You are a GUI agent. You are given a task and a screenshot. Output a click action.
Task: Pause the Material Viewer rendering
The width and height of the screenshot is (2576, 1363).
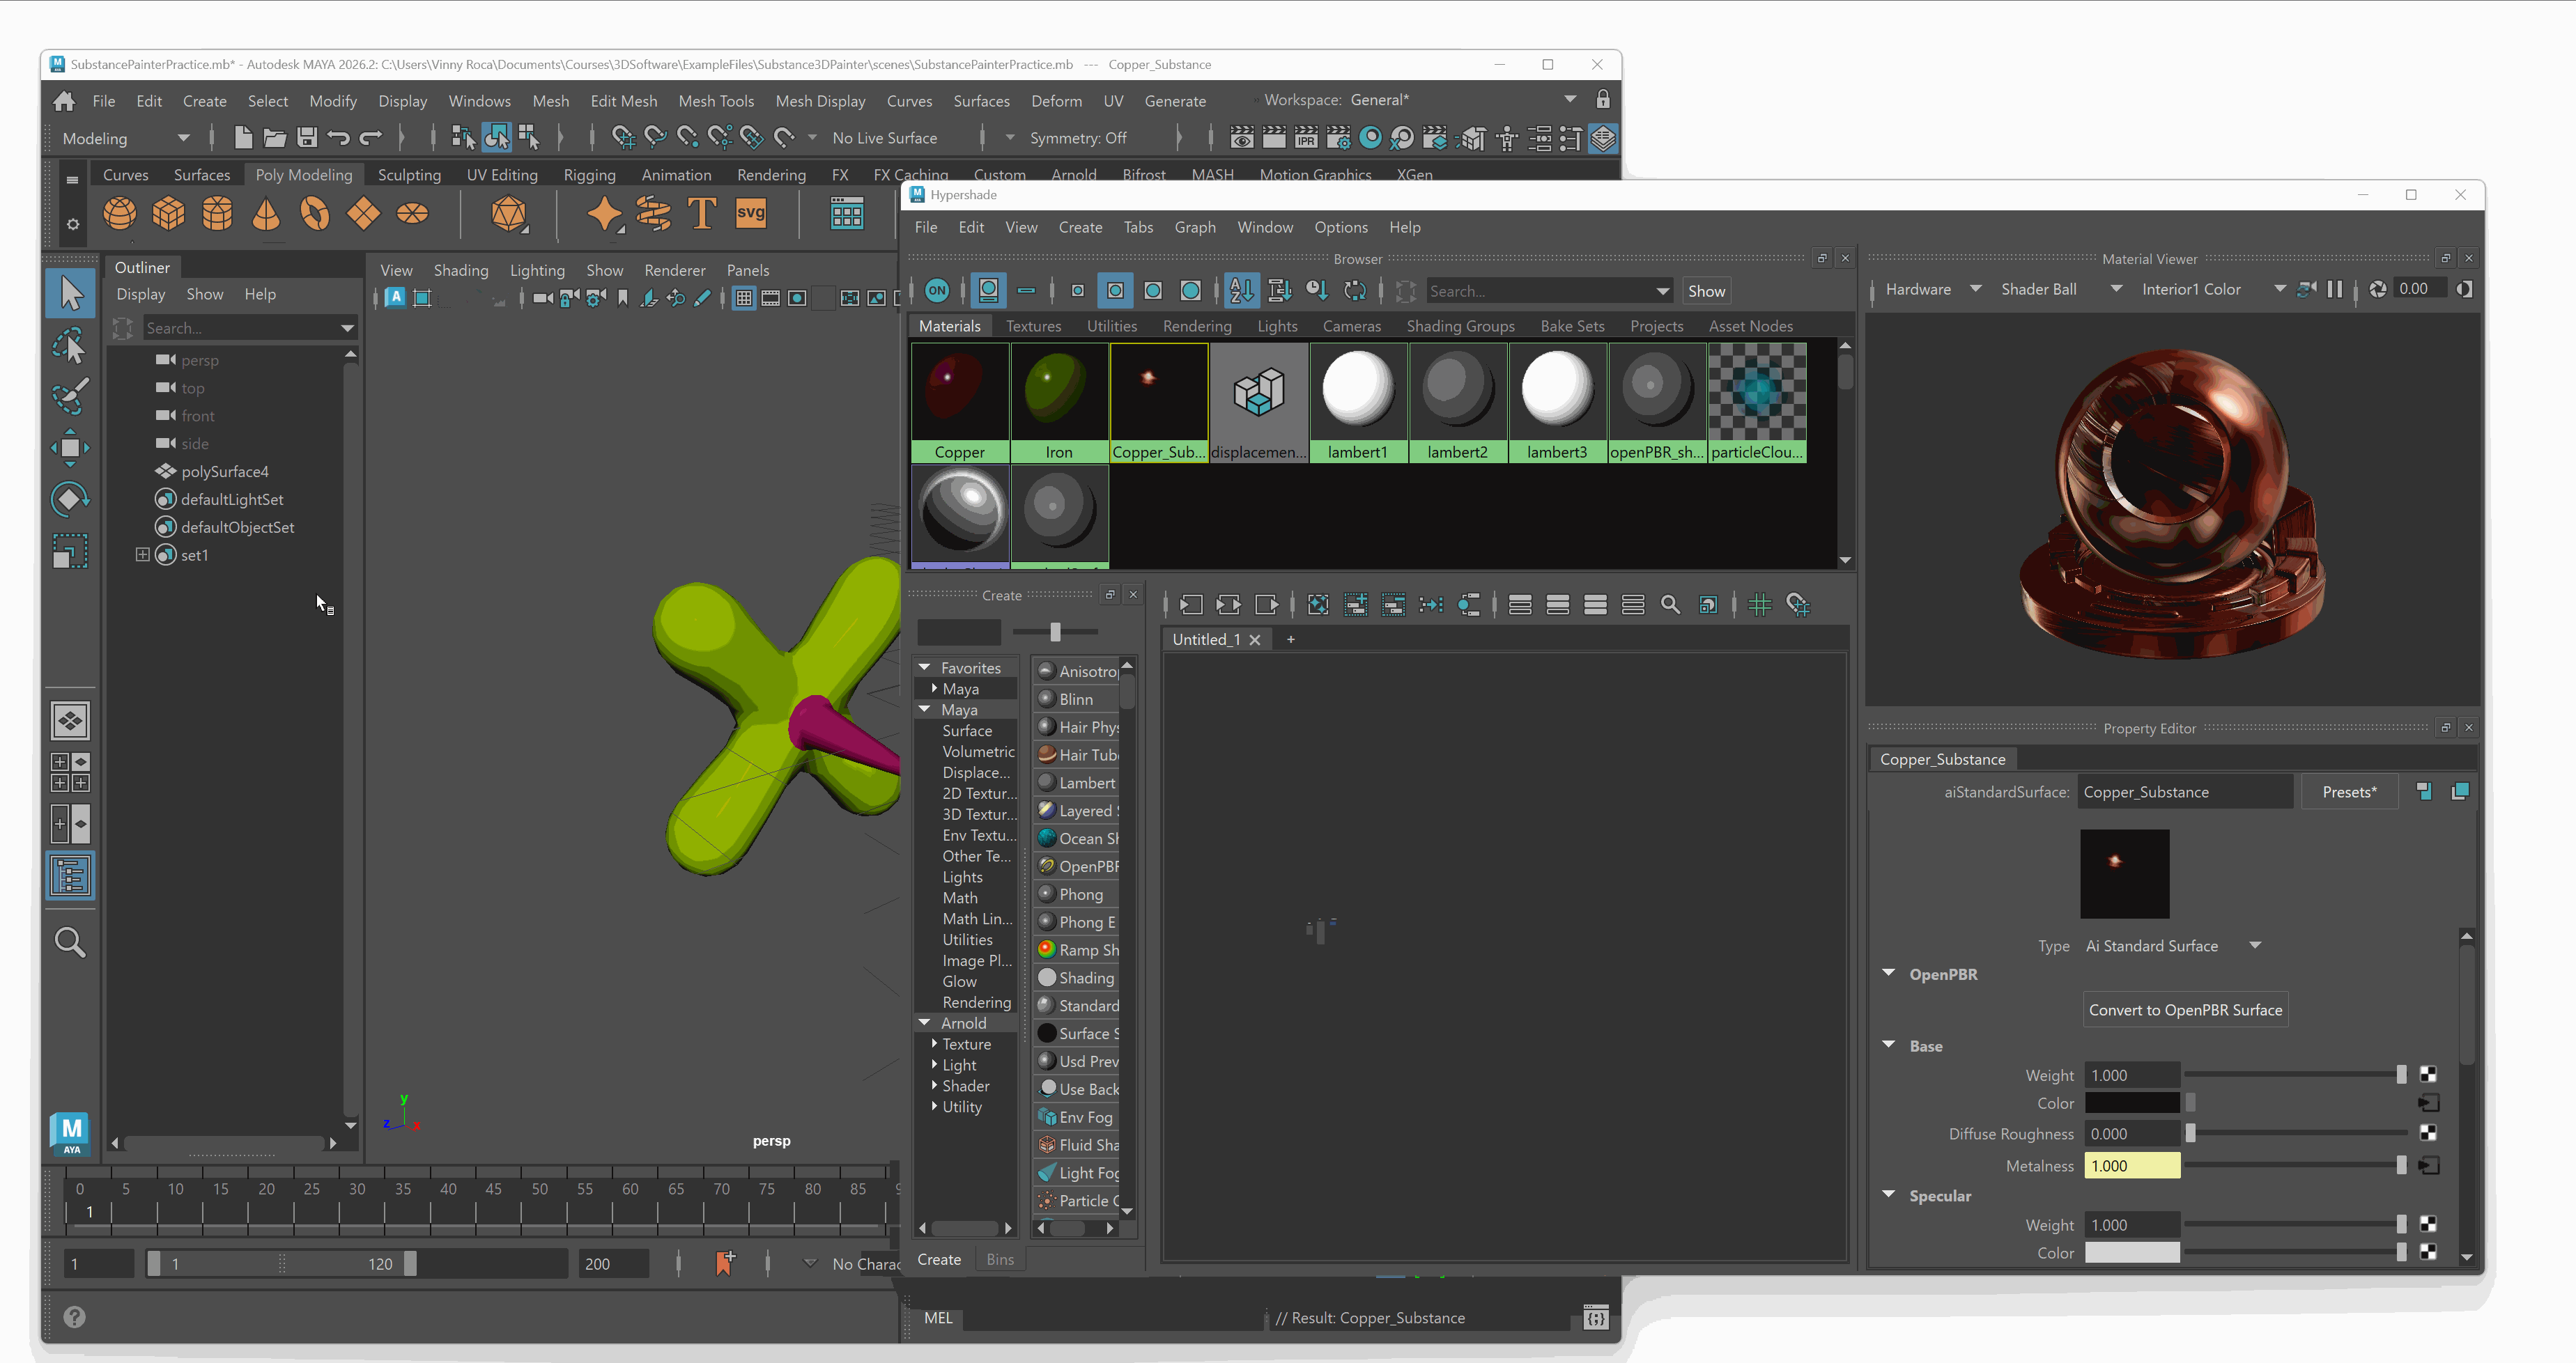(x=2334, y=289)
